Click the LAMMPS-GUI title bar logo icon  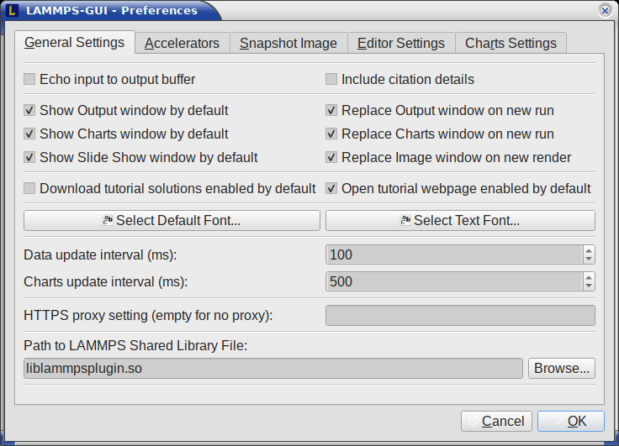click(13, 11)
